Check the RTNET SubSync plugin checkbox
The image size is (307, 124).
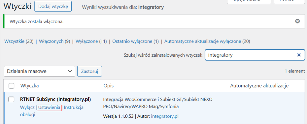(x=11, y=99)
